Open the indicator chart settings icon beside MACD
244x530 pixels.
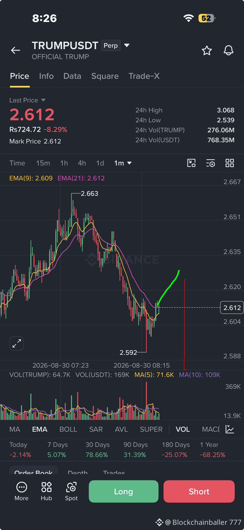(230, 429)
